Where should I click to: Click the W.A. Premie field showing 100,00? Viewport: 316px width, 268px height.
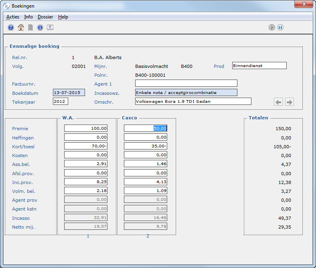[x=86, y=128]
